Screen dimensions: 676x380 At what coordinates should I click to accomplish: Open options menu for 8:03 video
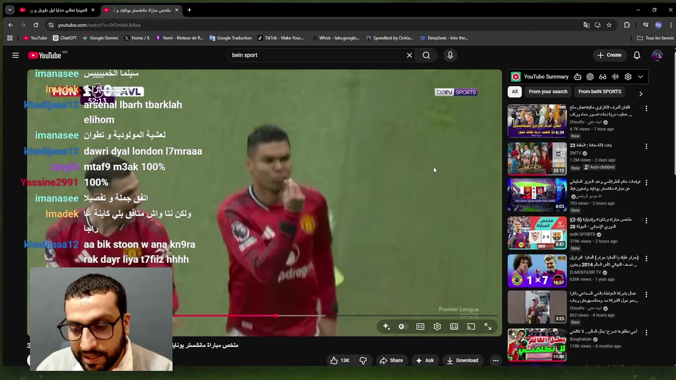click(646, 183)
